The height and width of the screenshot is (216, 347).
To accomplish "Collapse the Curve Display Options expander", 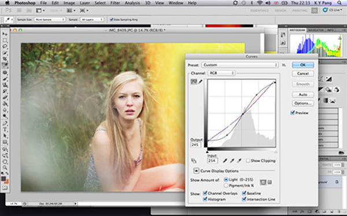I will (196, 171).
